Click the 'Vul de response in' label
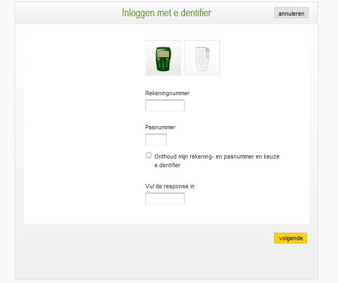Viewport: 338px width, 283px height. 170,186
